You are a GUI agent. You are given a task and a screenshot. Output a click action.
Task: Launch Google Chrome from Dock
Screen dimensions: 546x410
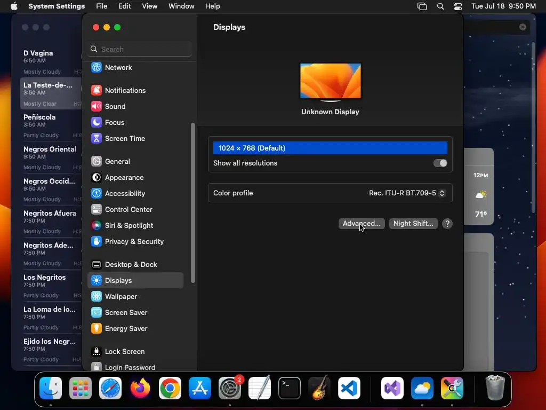tap(170, 388)
